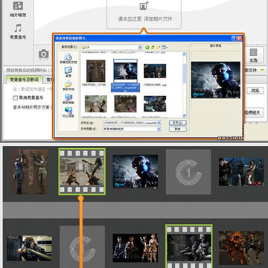Expand the green arrow dropdown beside 文件
Viewport: 268px width, 268px height.
click(262, 70)
